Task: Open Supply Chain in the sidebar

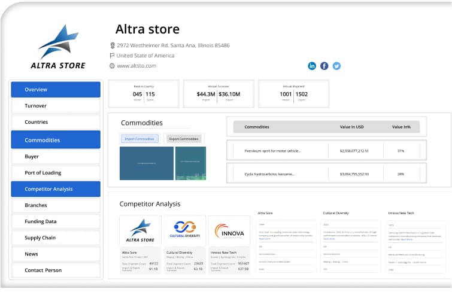Action: pyautogui.click(x=56, y=238)
